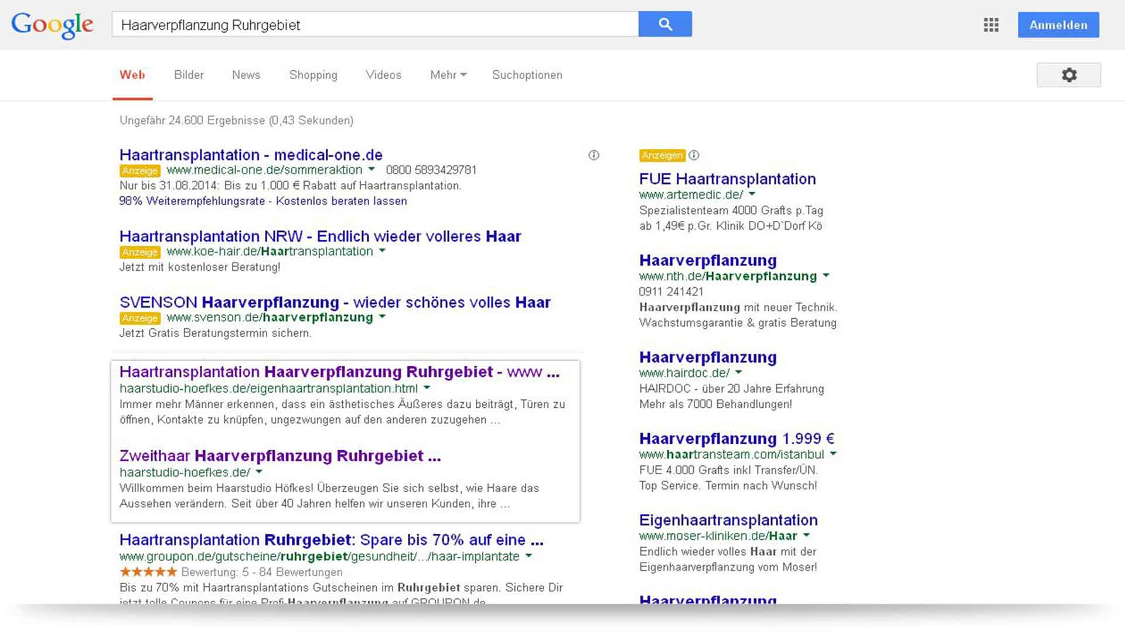Click the Google logo

tap(52, 25)
